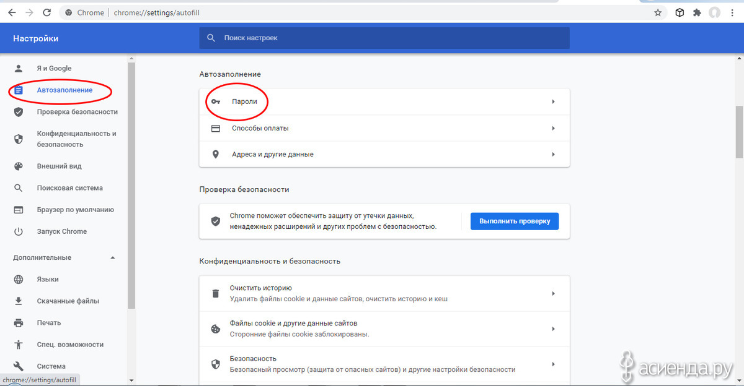Expand Адреса и другие данные arrow

[x=553, y=155]
